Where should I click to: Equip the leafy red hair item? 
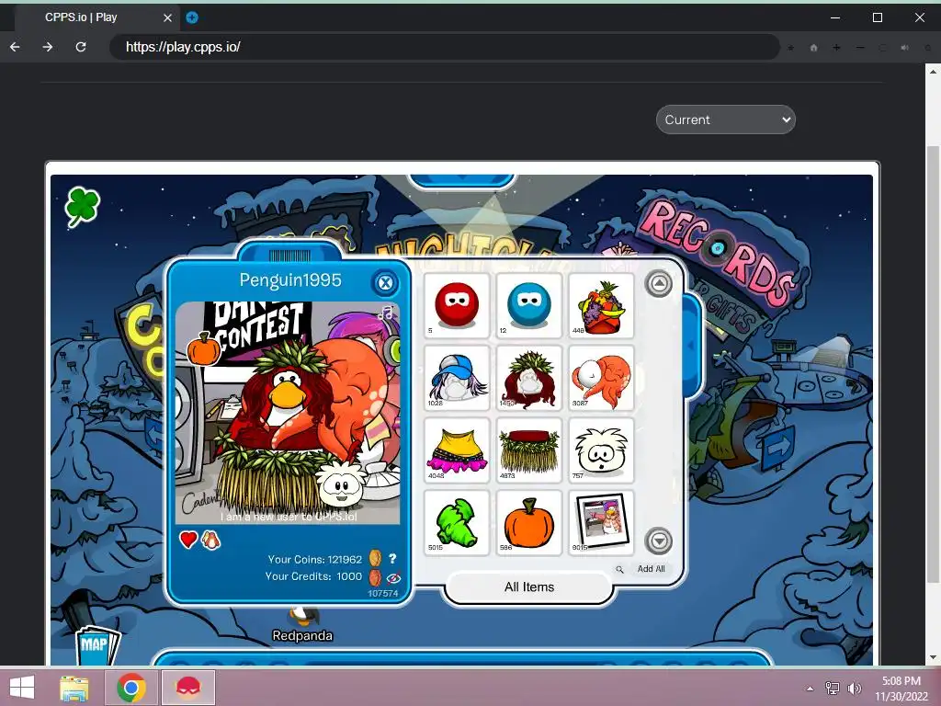pyautogui.click(x=528, y=378)
